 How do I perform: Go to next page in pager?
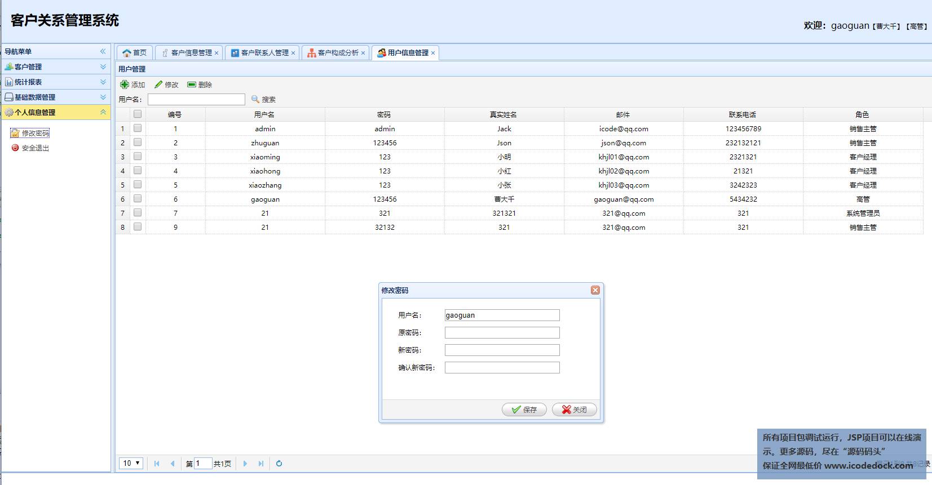click(x=245, y=464)
